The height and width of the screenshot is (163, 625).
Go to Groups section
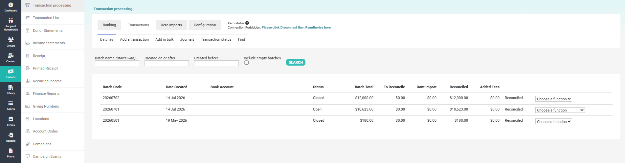[x=11, y=42]
